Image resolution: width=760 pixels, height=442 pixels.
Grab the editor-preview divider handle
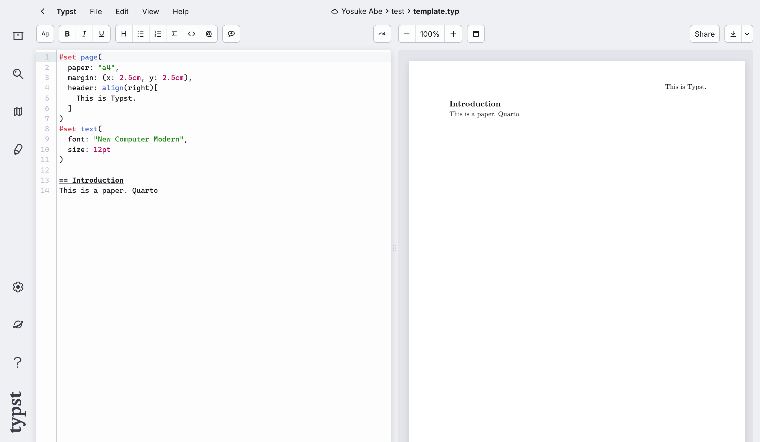point(394,248)
